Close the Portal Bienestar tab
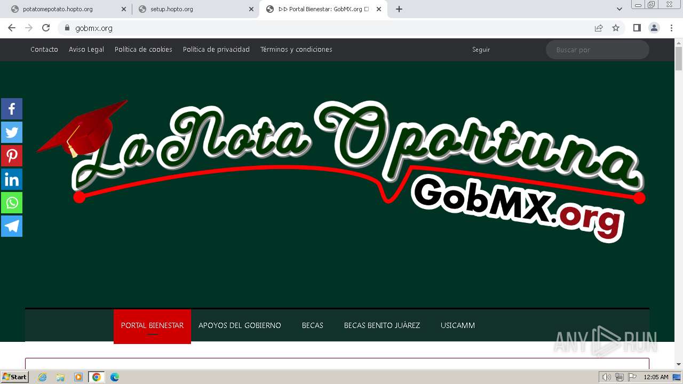The height and width of the screenshot is (384, 683). (379, 9)
